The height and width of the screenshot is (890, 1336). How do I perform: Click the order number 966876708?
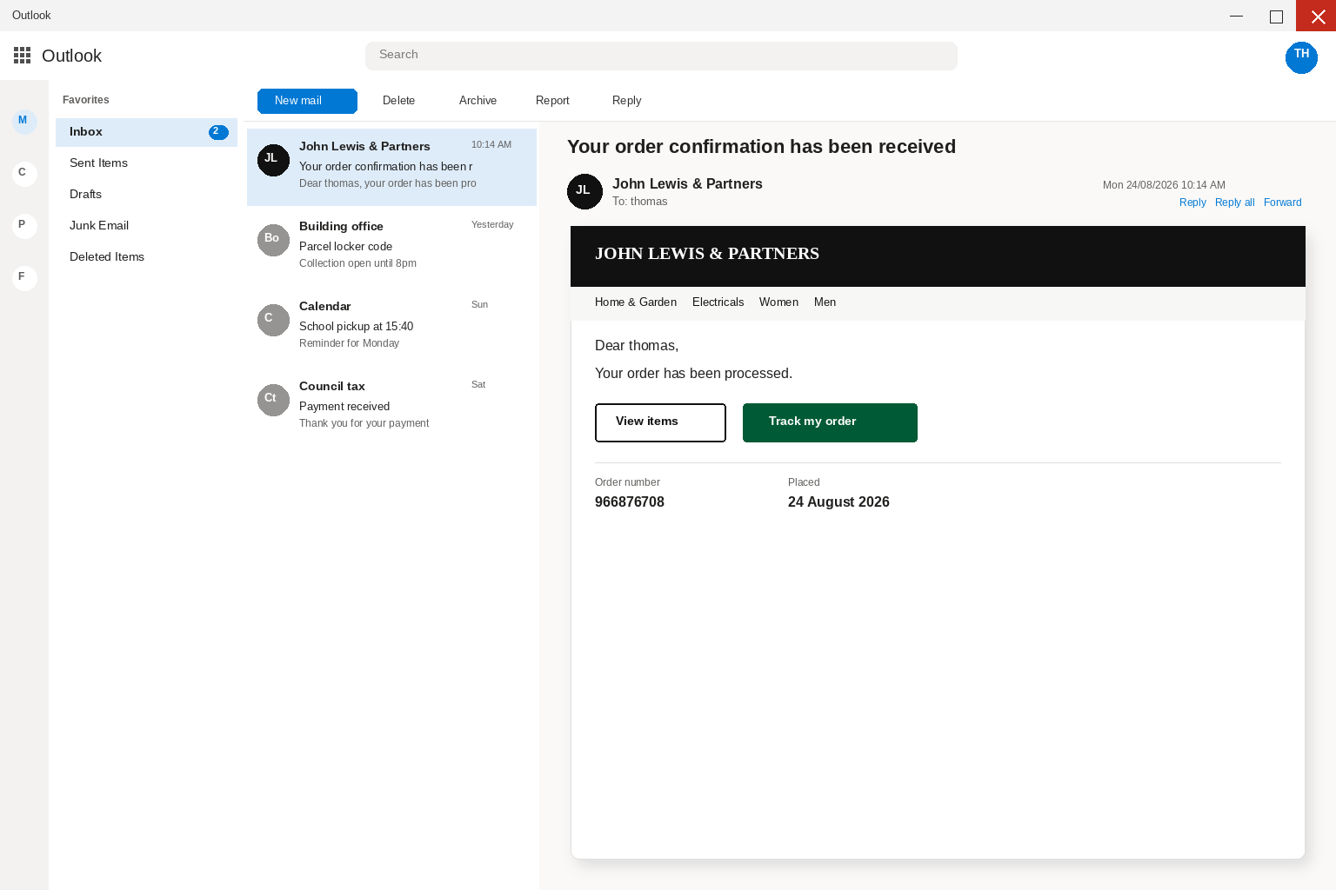630,502
